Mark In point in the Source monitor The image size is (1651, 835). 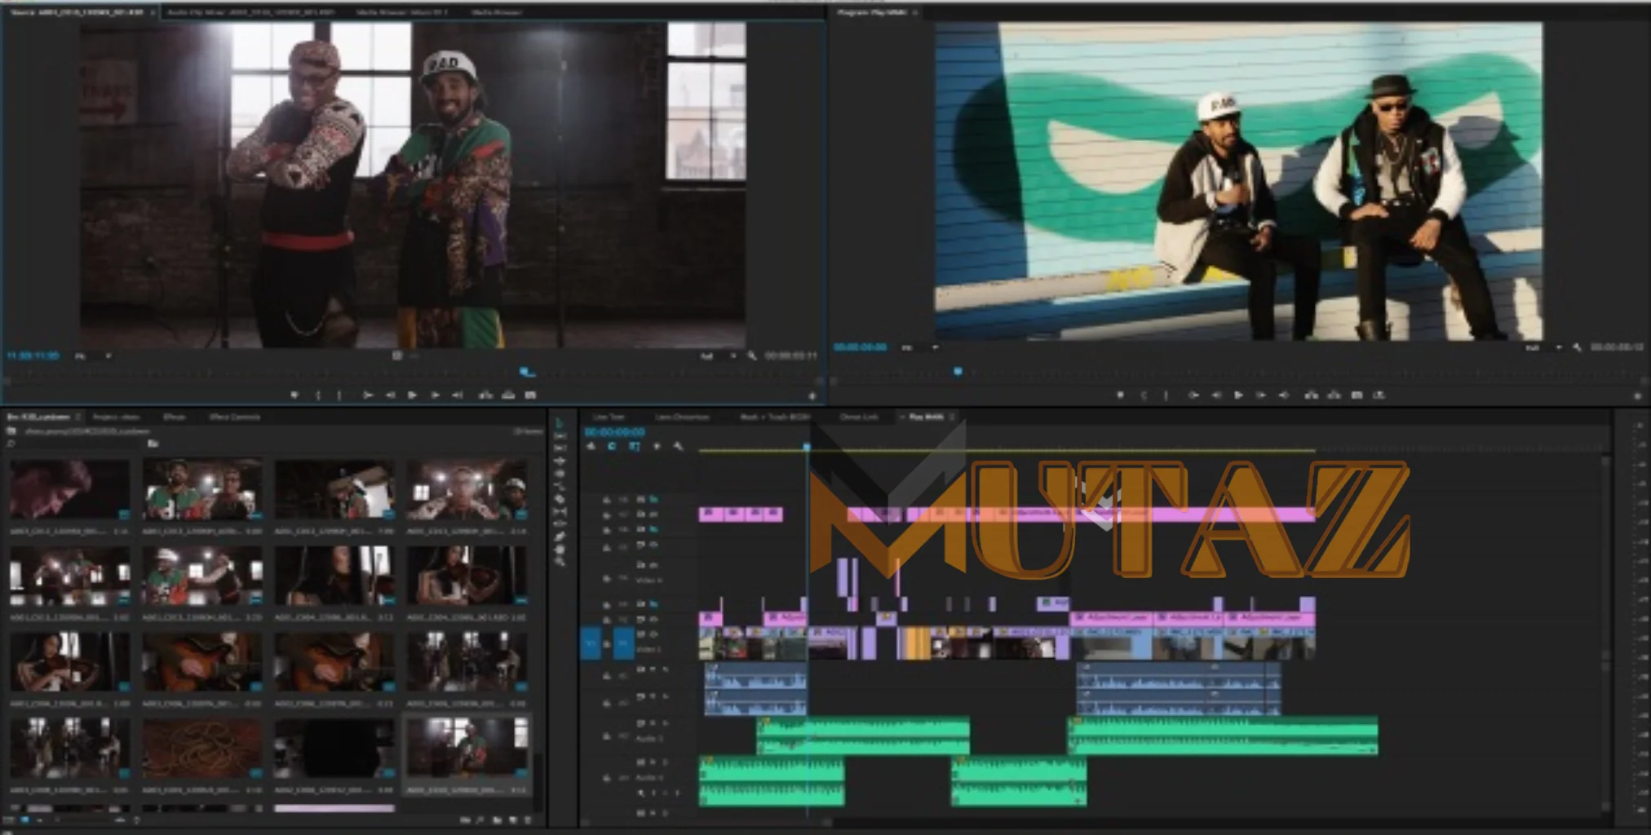[318, 395]
